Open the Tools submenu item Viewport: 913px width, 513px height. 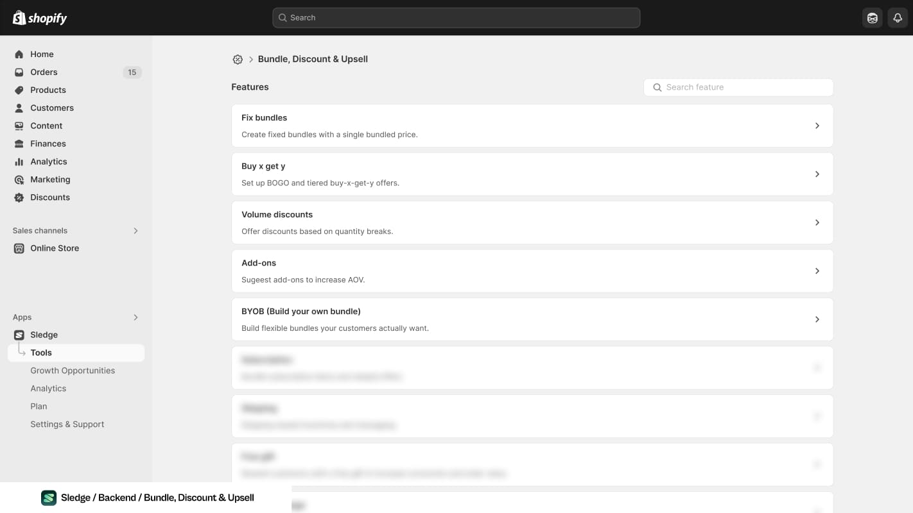click(76, 353)
